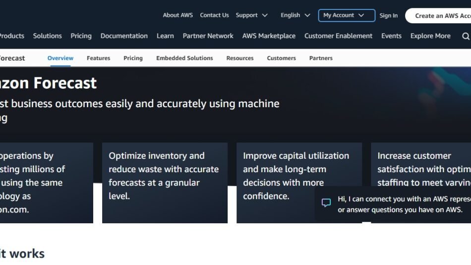This screenshot has height=265, width=471.
Task: Click Sign In link
Action: pyautogui.click(x=388, y=16)
